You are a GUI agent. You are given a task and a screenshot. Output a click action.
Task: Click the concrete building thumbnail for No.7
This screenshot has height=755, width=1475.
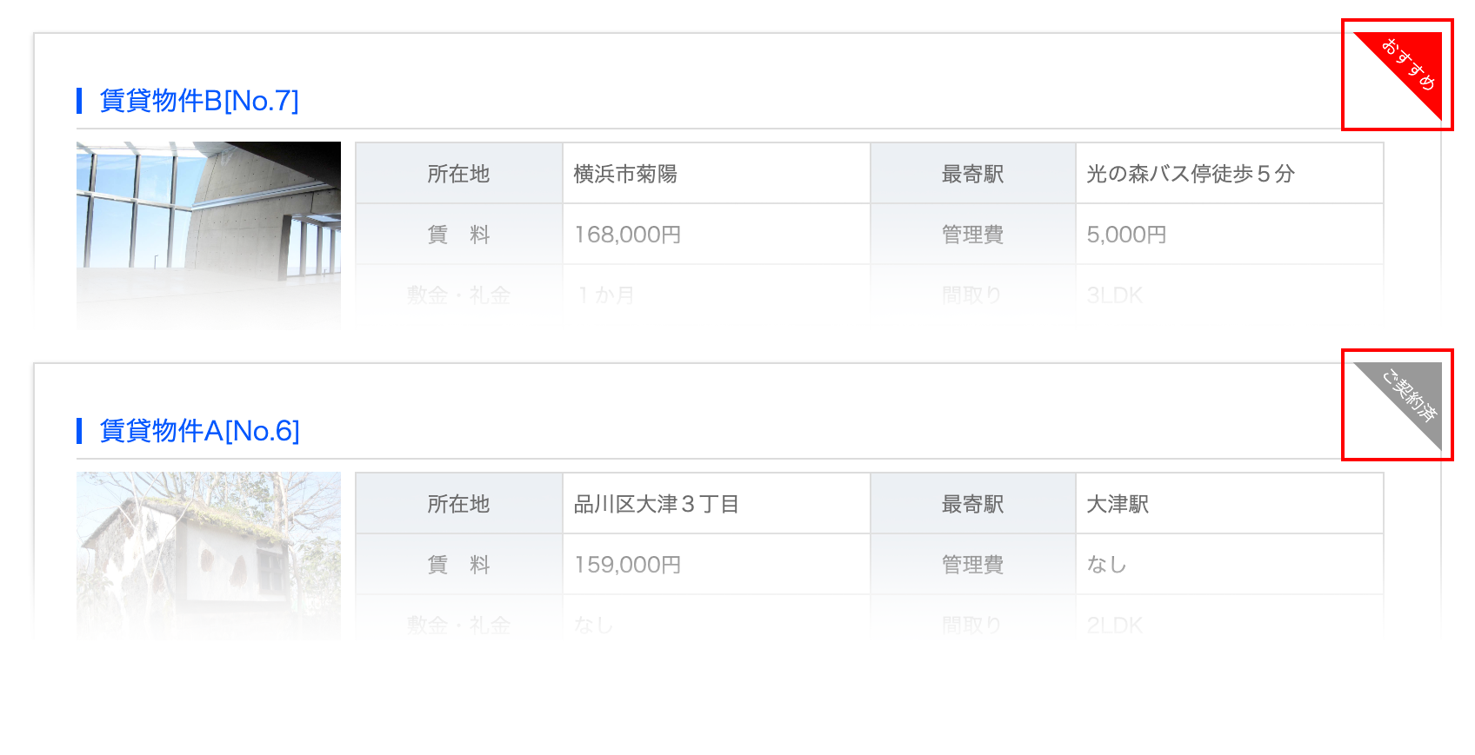[x=209, y=235]
